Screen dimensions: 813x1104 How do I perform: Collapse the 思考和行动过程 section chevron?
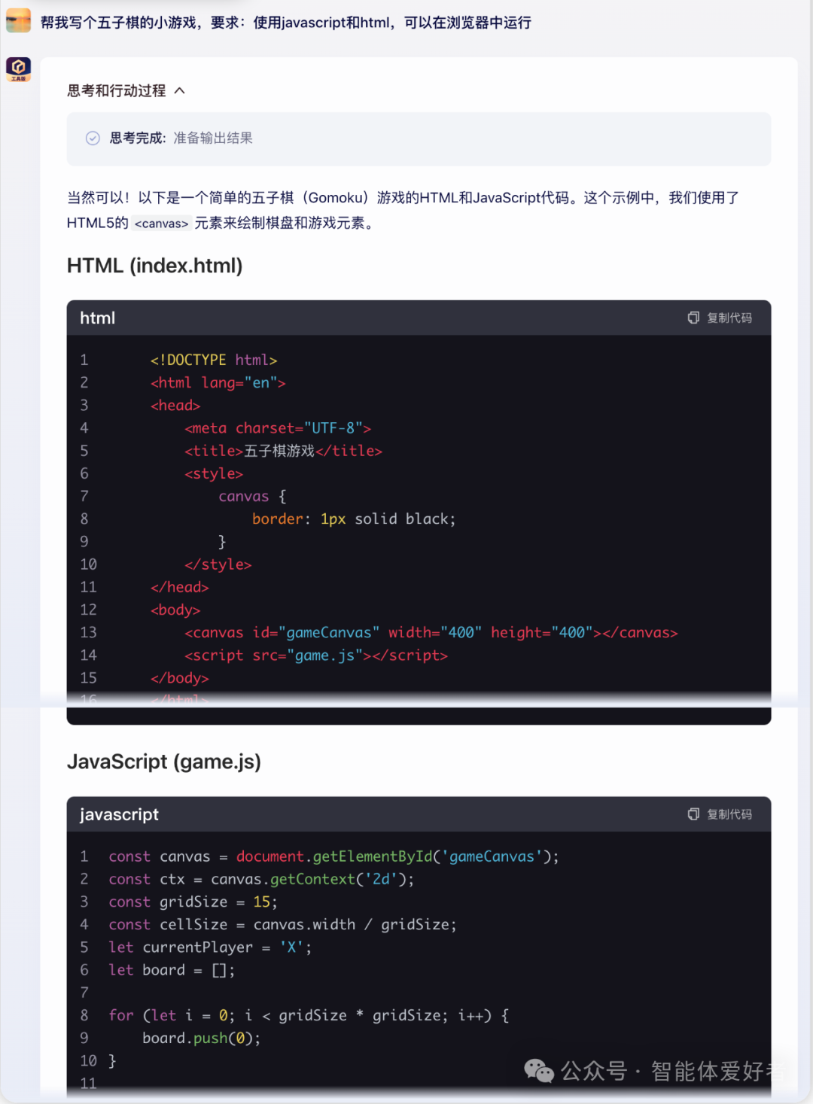[179, 90]
